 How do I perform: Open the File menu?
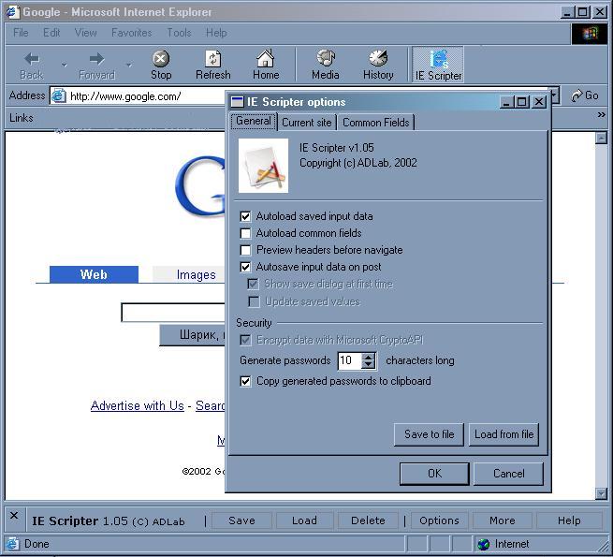(21, 33)
